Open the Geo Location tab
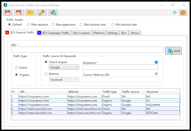The image size is (191, 131). [x=81, y=33]
